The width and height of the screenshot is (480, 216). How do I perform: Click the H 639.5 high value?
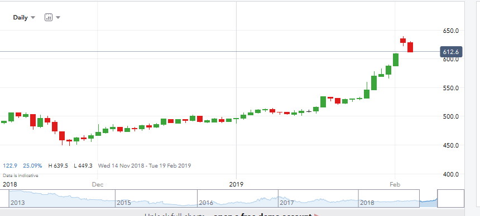click(x=59, y=166)
